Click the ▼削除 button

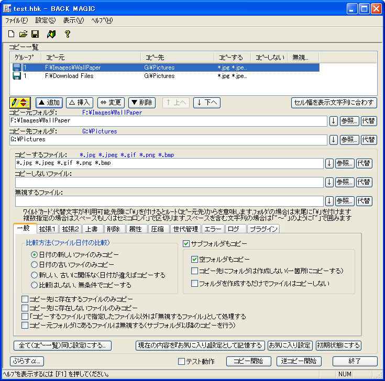click(142, 103)
